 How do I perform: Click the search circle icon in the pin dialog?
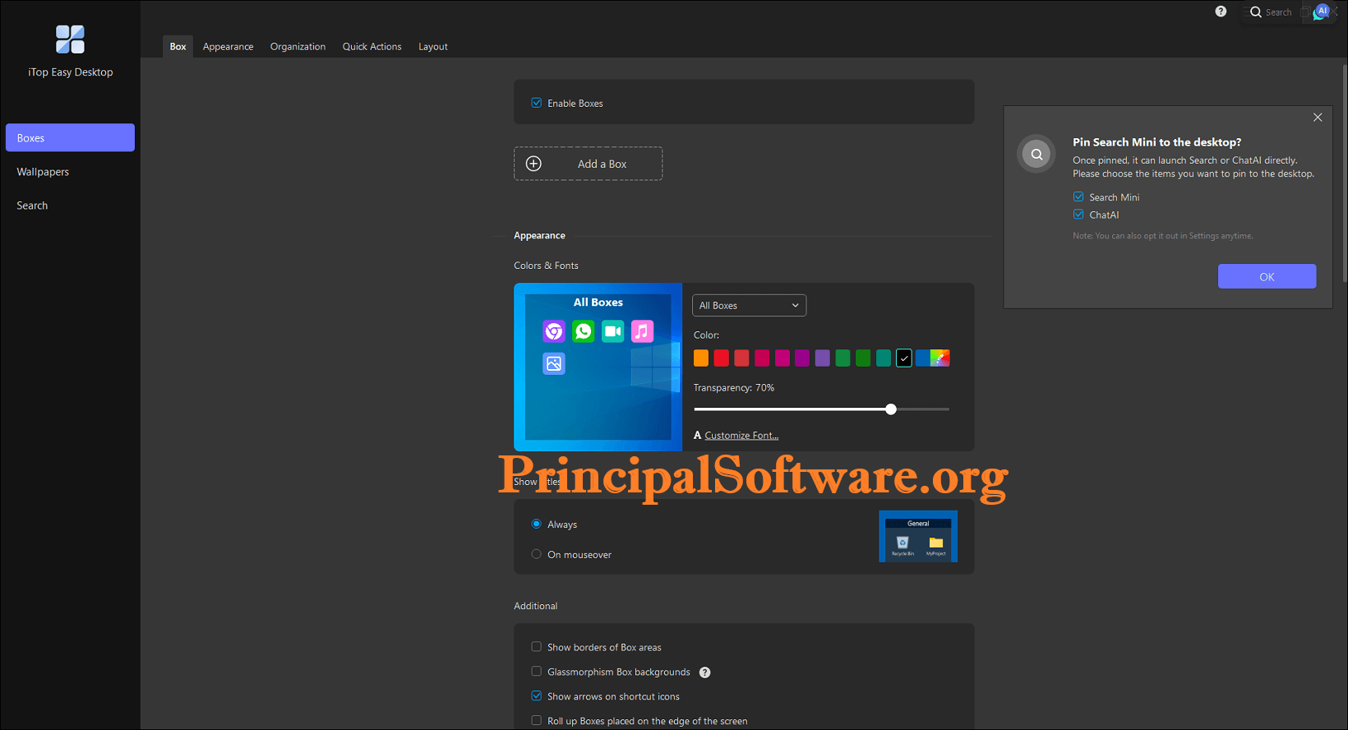tap(1036, 154)
